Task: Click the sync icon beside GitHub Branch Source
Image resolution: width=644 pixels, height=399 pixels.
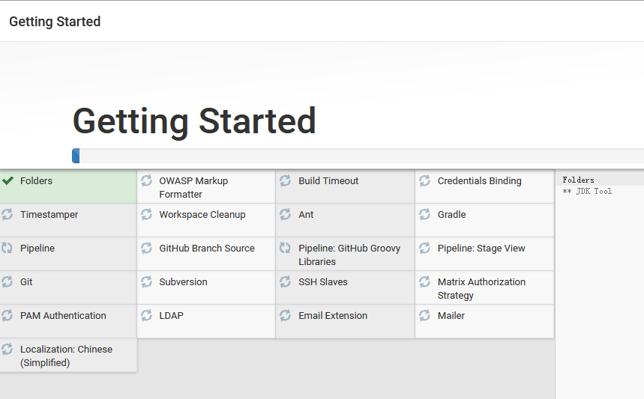Action: point(147,248)
